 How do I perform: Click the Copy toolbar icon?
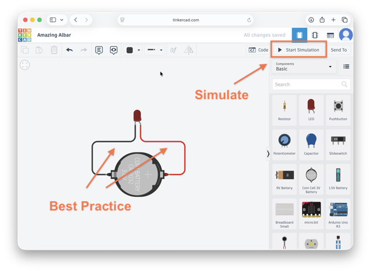[24, 50]
